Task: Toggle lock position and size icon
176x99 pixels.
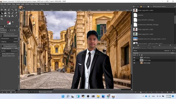Action: tap(139, 55)
